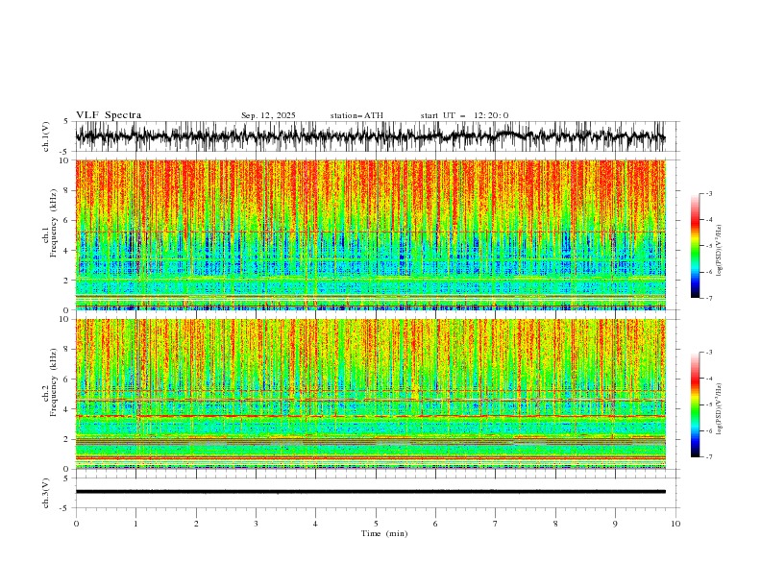Viewport: 761px width, 588px height.
Task: Click the "-3" tick on ch.1 colorbar
Action: (708, 193)
